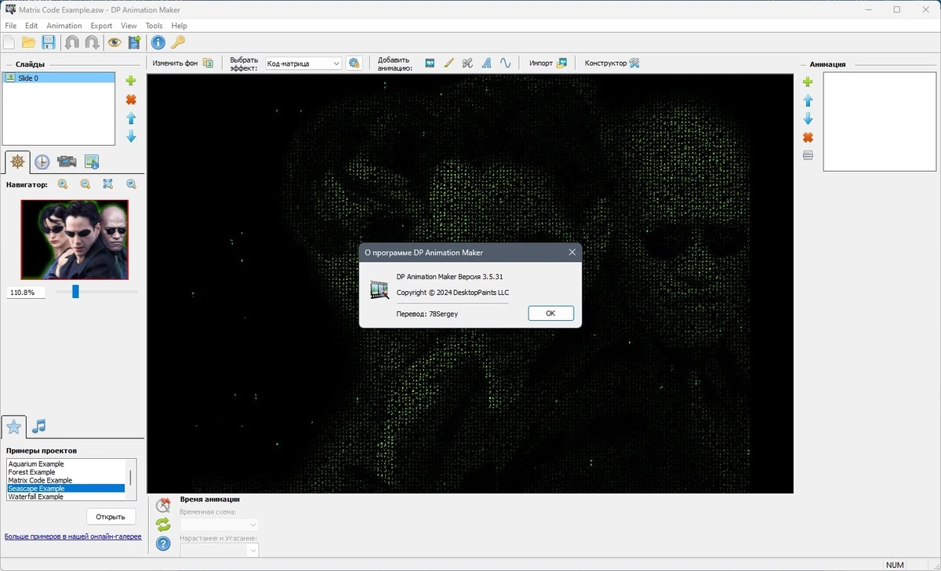Follow the Больше примеров в нашей онлайн-галерее link
941x571 pixels.
73,536
